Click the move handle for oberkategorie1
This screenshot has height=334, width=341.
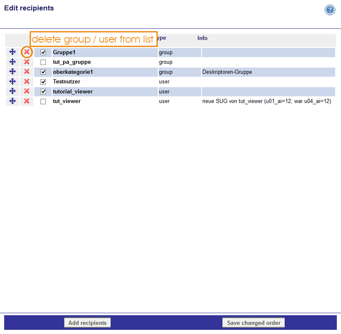(13, 71)
